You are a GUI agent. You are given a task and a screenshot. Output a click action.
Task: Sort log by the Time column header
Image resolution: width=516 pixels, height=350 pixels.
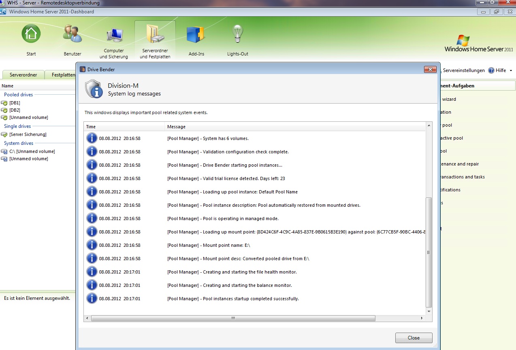pyautogui.click(x=125, y=127)
